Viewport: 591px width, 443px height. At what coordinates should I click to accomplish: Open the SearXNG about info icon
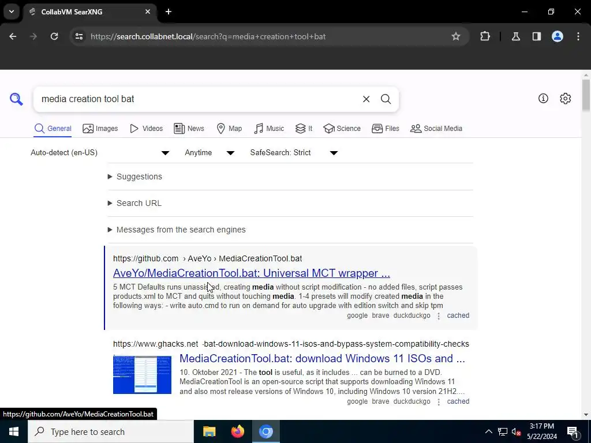tap(543, 98)
